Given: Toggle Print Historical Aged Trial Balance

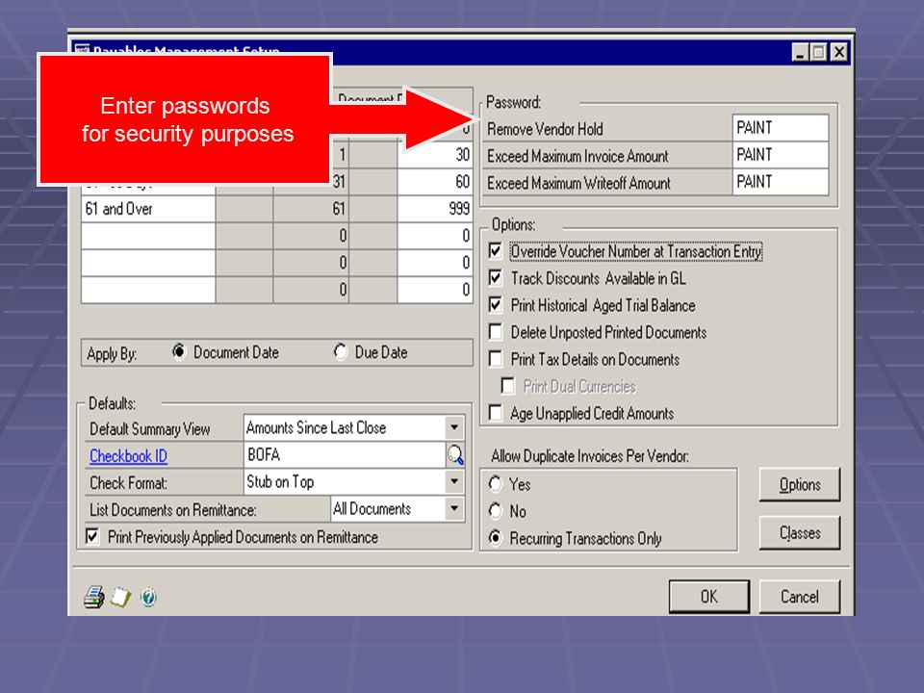Looking at the screenshot, I should (x=496, y=305).
